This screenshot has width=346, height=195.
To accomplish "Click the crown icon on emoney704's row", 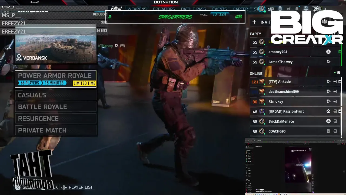I will pos(340,51).
